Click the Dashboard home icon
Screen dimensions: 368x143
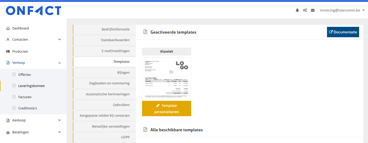pyautogui.click(x=8, y=28)
